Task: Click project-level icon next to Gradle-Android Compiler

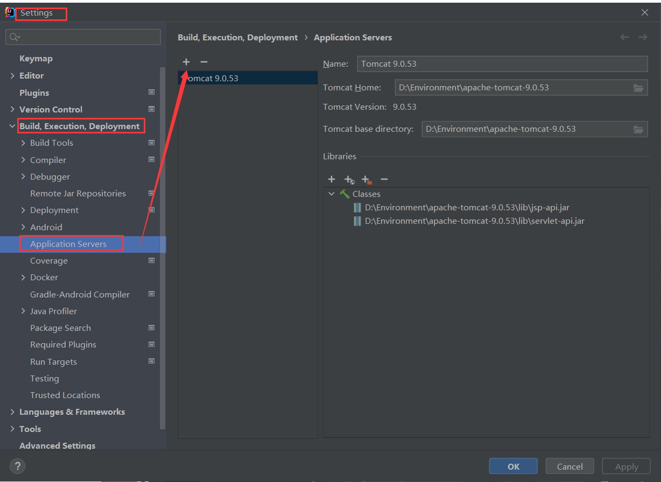Action: tap(151, 294)
